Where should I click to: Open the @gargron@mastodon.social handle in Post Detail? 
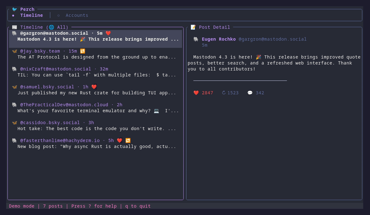[x=273, y=39]
